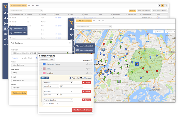The image size is (178, 117).
Task: Open the team users icon in the left sidebar
Action: click(x=5, y=44)
